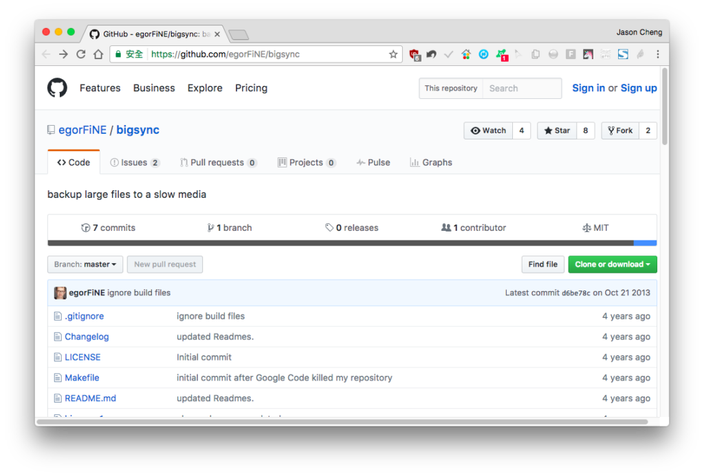Click the repository language color bar
Viewport: 704px width, 476px height.
pos(352,243)
